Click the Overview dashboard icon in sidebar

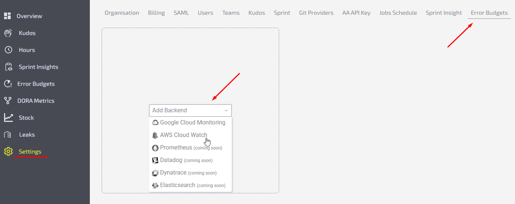click(7, 16)
